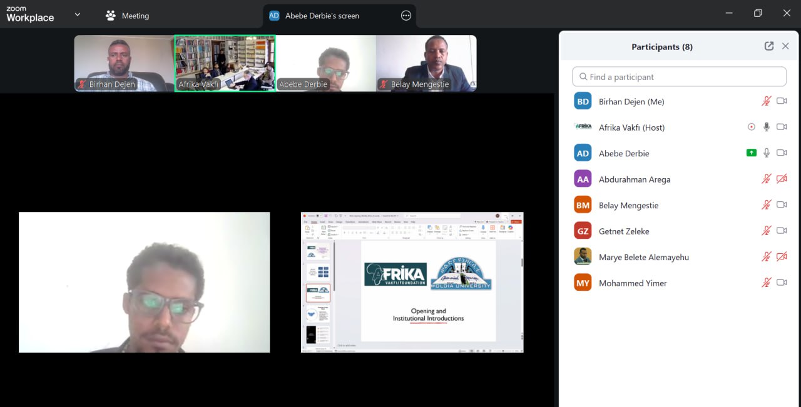
Task: Click the recording indicator beside Afrika Vakfı
Action: click(752, 127)
